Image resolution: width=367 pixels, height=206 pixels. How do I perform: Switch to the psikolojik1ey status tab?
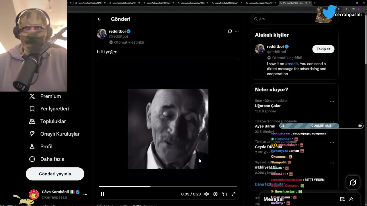(124, 3)
